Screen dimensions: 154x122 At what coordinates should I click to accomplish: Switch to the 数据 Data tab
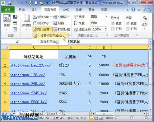click(78, 10)
